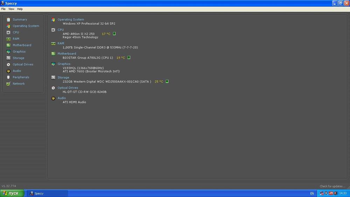Open the Help menu
Viewport: 350px width, 197px height.
coord(20,9)
